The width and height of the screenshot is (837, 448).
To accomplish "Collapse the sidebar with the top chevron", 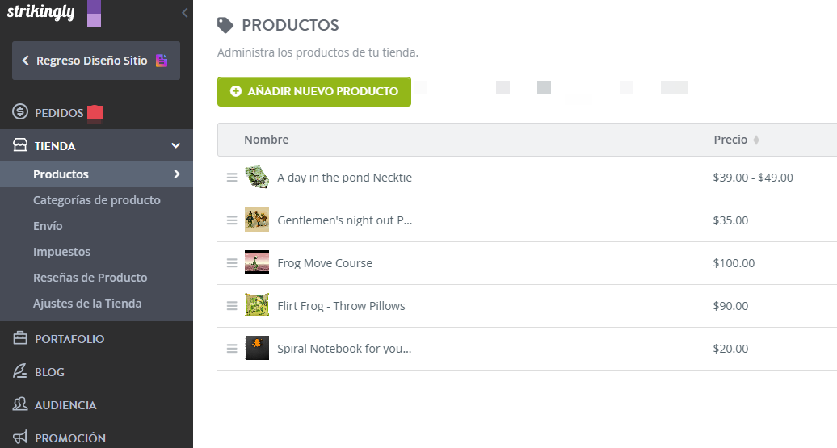I will pyautogui.click(x=185, y=13).
